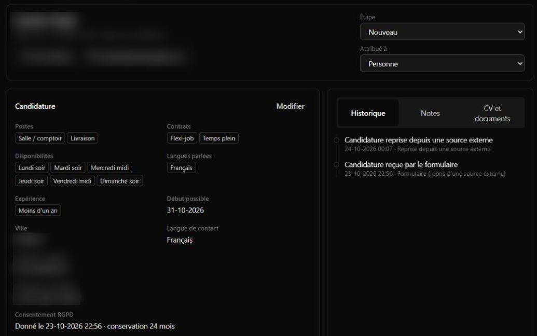The image size is (537, 336).
Task: Click the Mardi soir availability tag
Action: (68, 167)
